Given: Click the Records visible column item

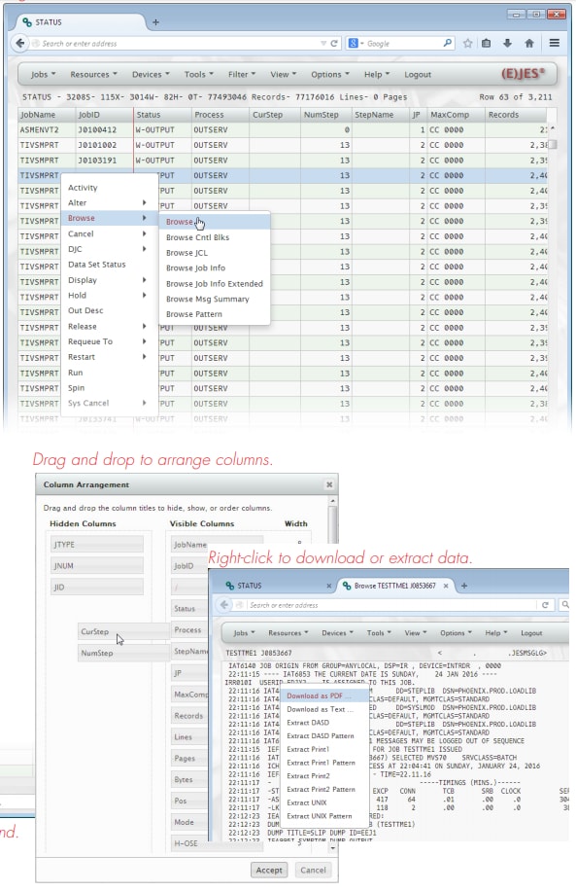Looking at the screenshot, I should [x=189, y=716].
